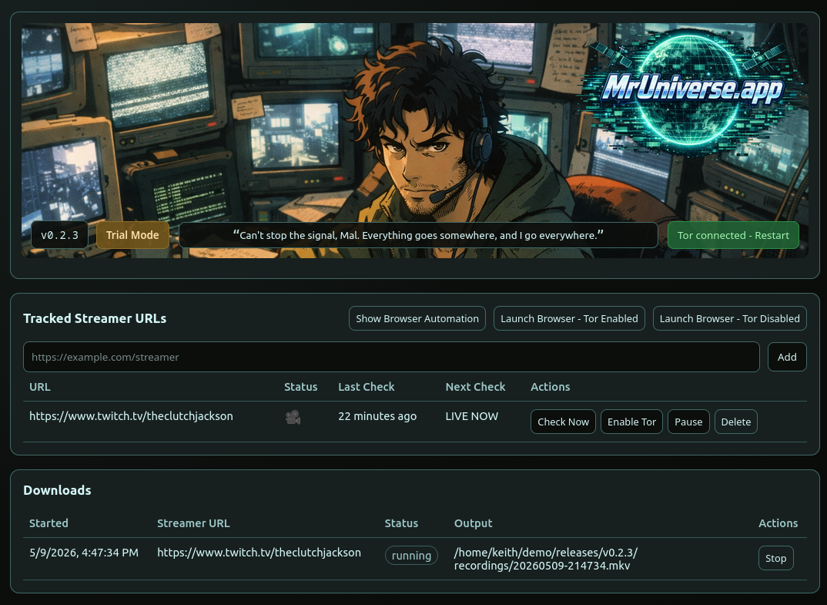This screenshot has height=605, width=827.
Task: Click the Tracked Streamer URLs heading
Action: [95, 318]
